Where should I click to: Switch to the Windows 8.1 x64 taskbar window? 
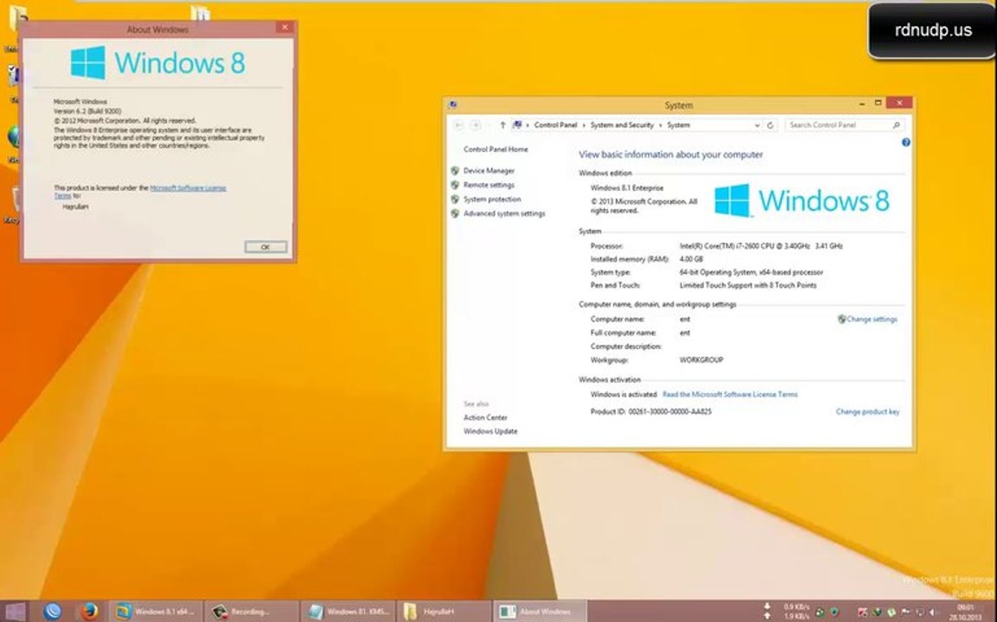156,611
